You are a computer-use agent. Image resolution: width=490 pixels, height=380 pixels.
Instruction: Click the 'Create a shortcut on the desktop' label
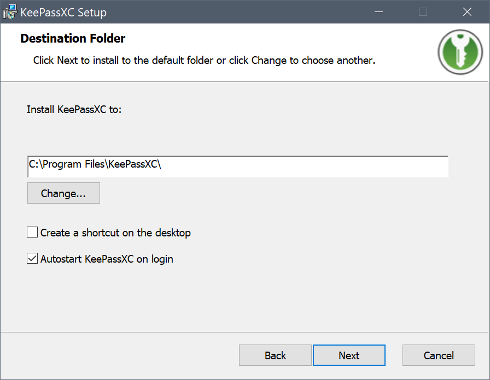115,233
